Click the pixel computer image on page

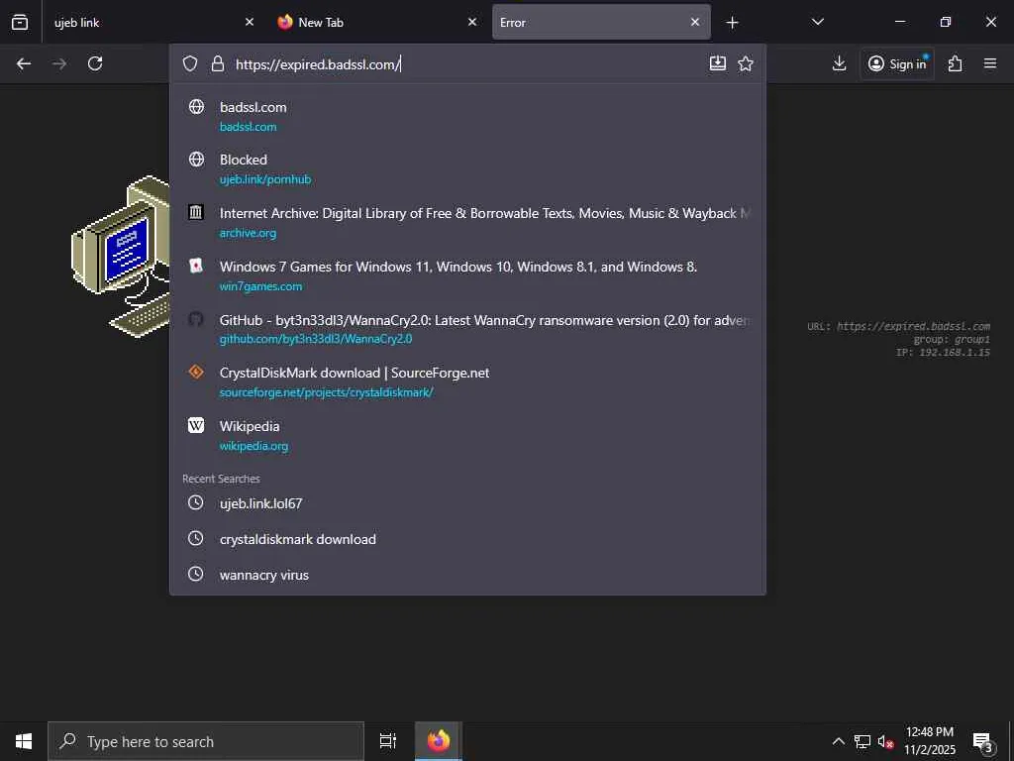(120, 257)
